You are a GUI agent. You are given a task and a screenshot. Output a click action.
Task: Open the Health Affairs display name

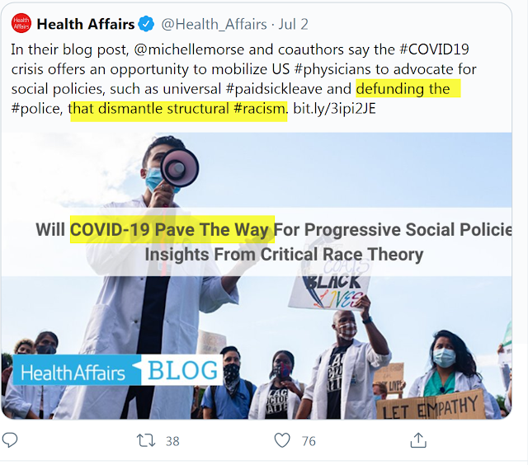click(86, 24)
